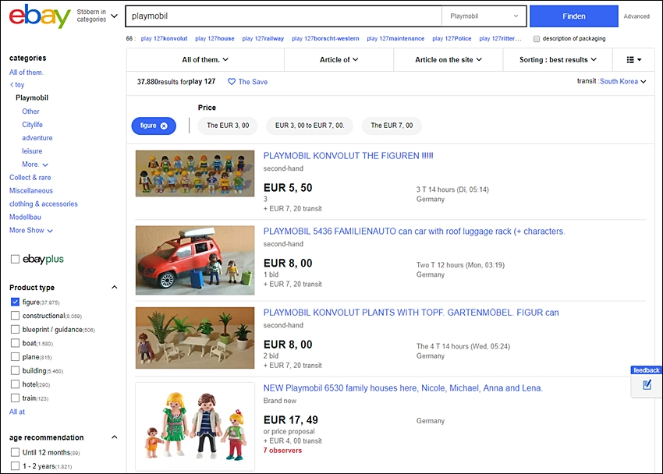Open Collect & rare category
The height and width of the screenshot is (474, 663).
click(30, 178)
